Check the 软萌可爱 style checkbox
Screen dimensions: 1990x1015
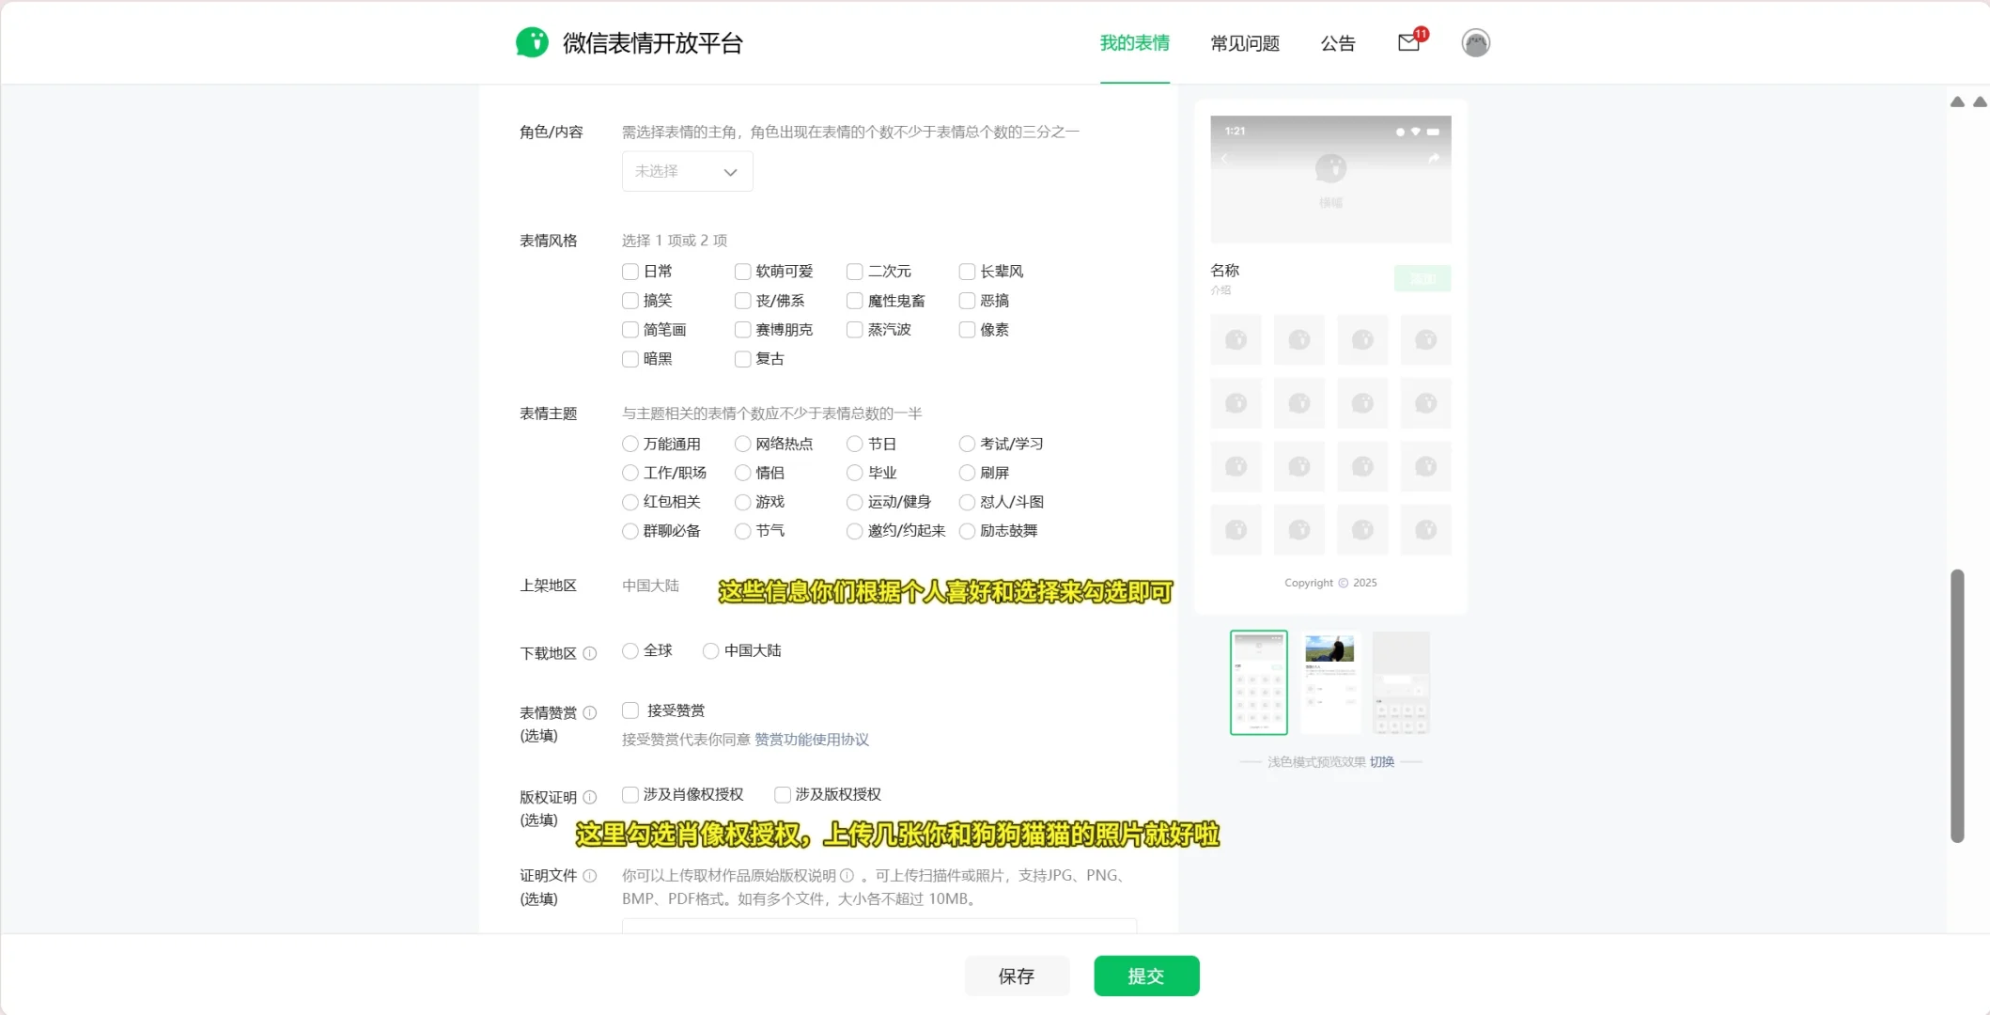742,272
